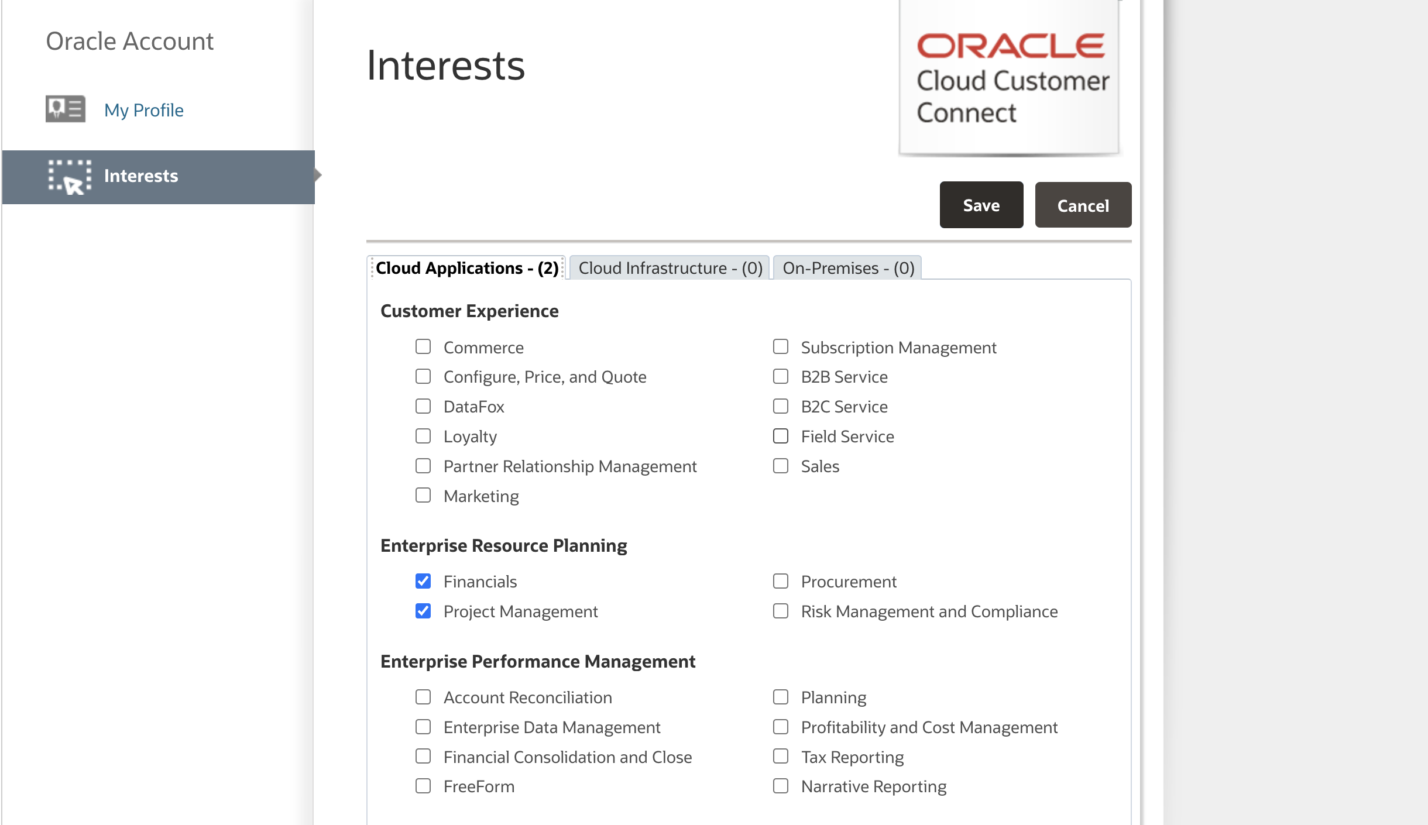Click the Oracle Account sidebar title
Image resolution: width=1428 pixels, height=825 pixels.
pyautogui.click(x=130, y=42)
